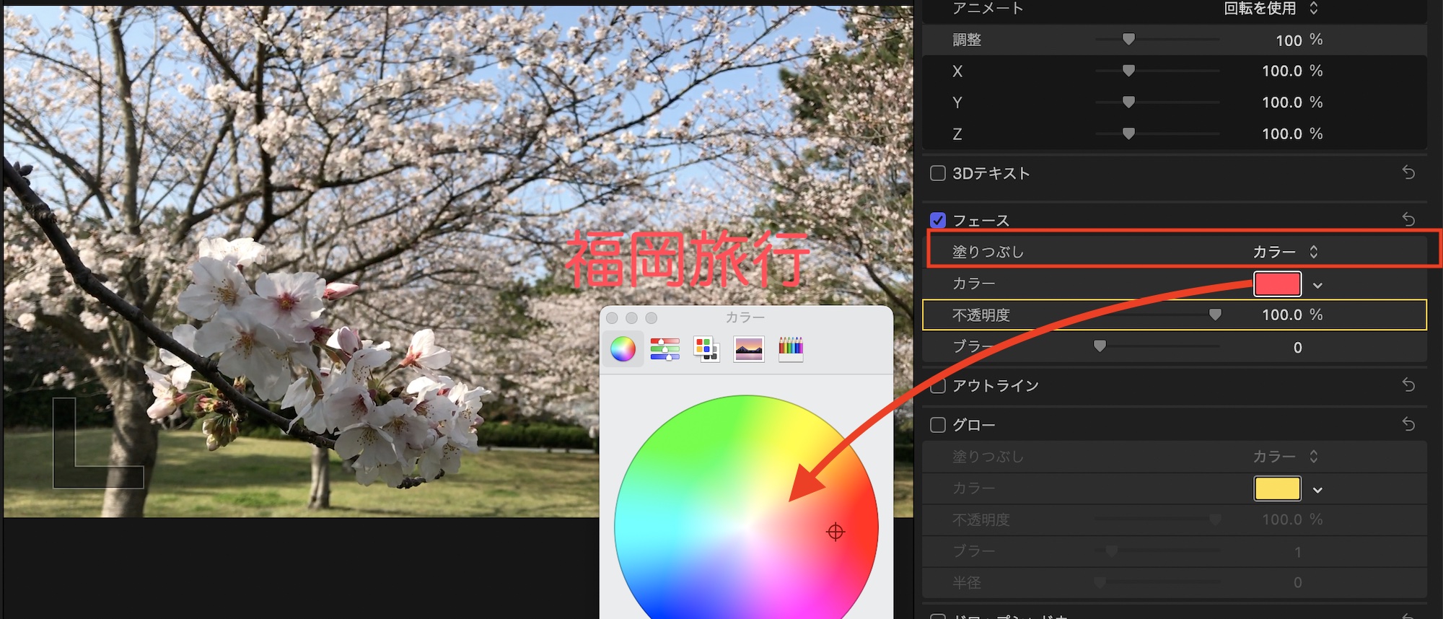
Task: Click the X scale slider handle
Action: (1128, 71)
